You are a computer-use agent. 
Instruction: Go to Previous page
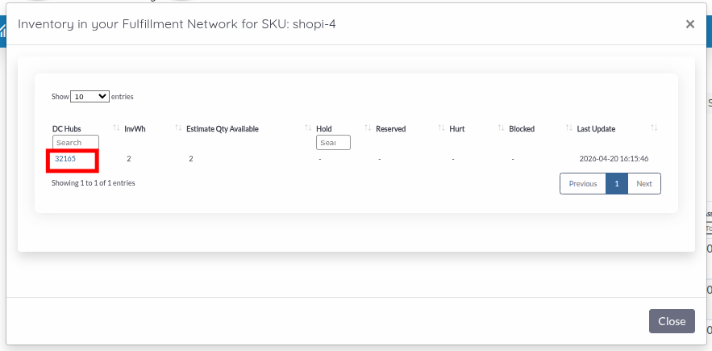click(583, 184)
